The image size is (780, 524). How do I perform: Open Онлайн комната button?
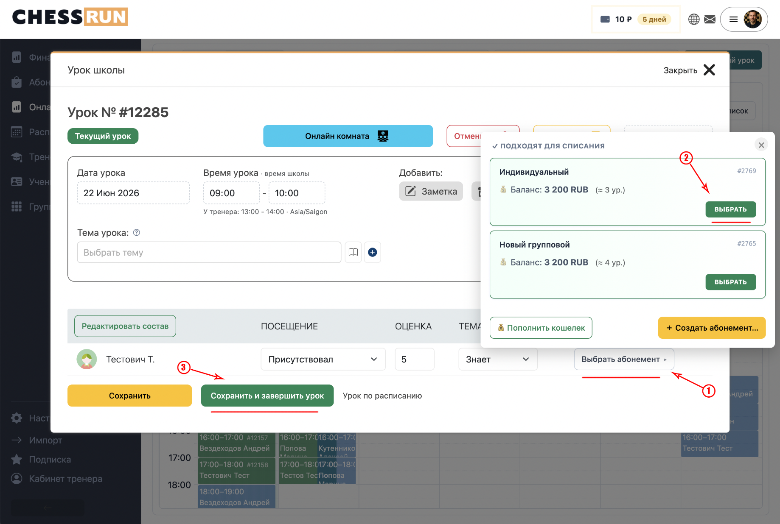click(x=348, y=136)
